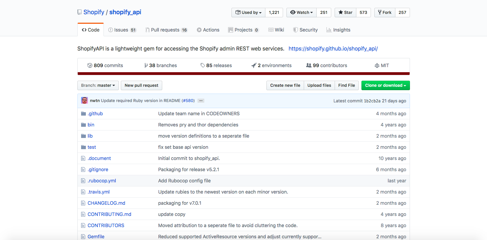Click the Actions play icon
Viewport: 487px width, 240px height.
[199, 30]
